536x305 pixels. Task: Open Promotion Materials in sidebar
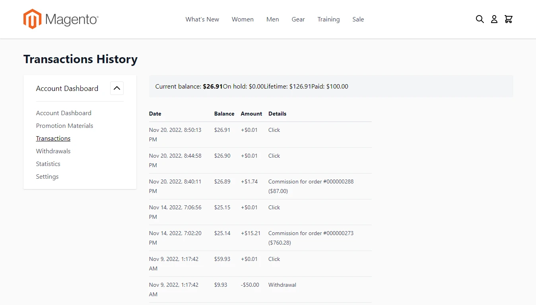(64, 126)
